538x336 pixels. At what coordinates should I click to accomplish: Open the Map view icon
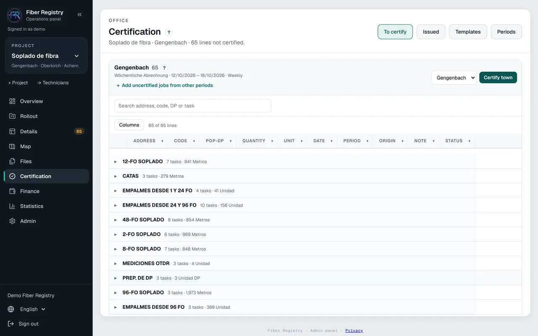click(12, 146)
